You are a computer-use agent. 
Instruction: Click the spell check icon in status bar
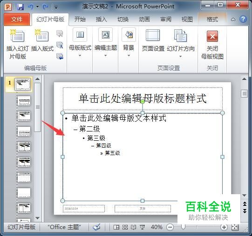point(96,227)
